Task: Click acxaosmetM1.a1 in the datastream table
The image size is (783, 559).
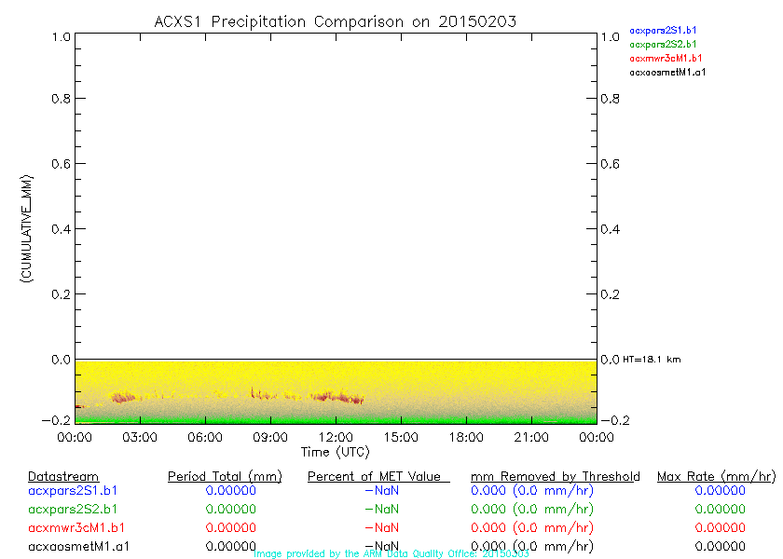Action: [x=79, y=546]
